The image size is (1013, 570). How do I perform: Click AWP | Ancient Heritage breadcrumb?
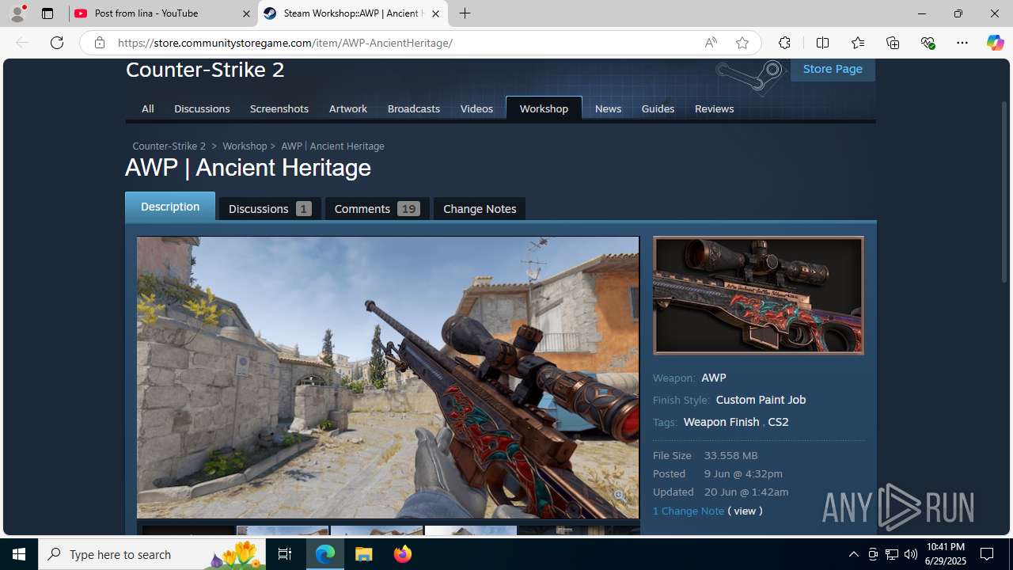point(332,146)
